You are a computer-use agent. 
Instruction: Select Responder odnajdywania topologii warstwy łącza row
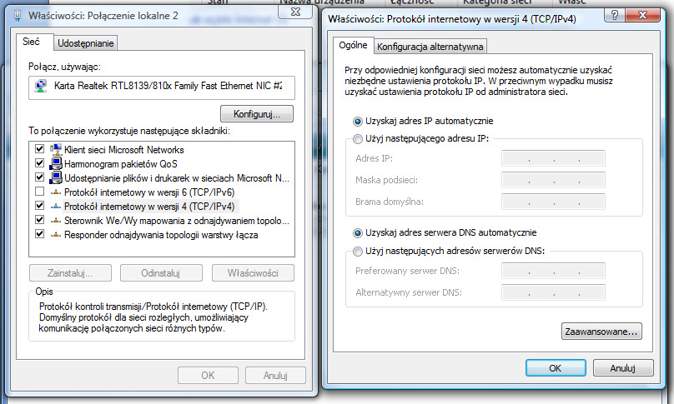pyautogui.click(x=161, y=235)
